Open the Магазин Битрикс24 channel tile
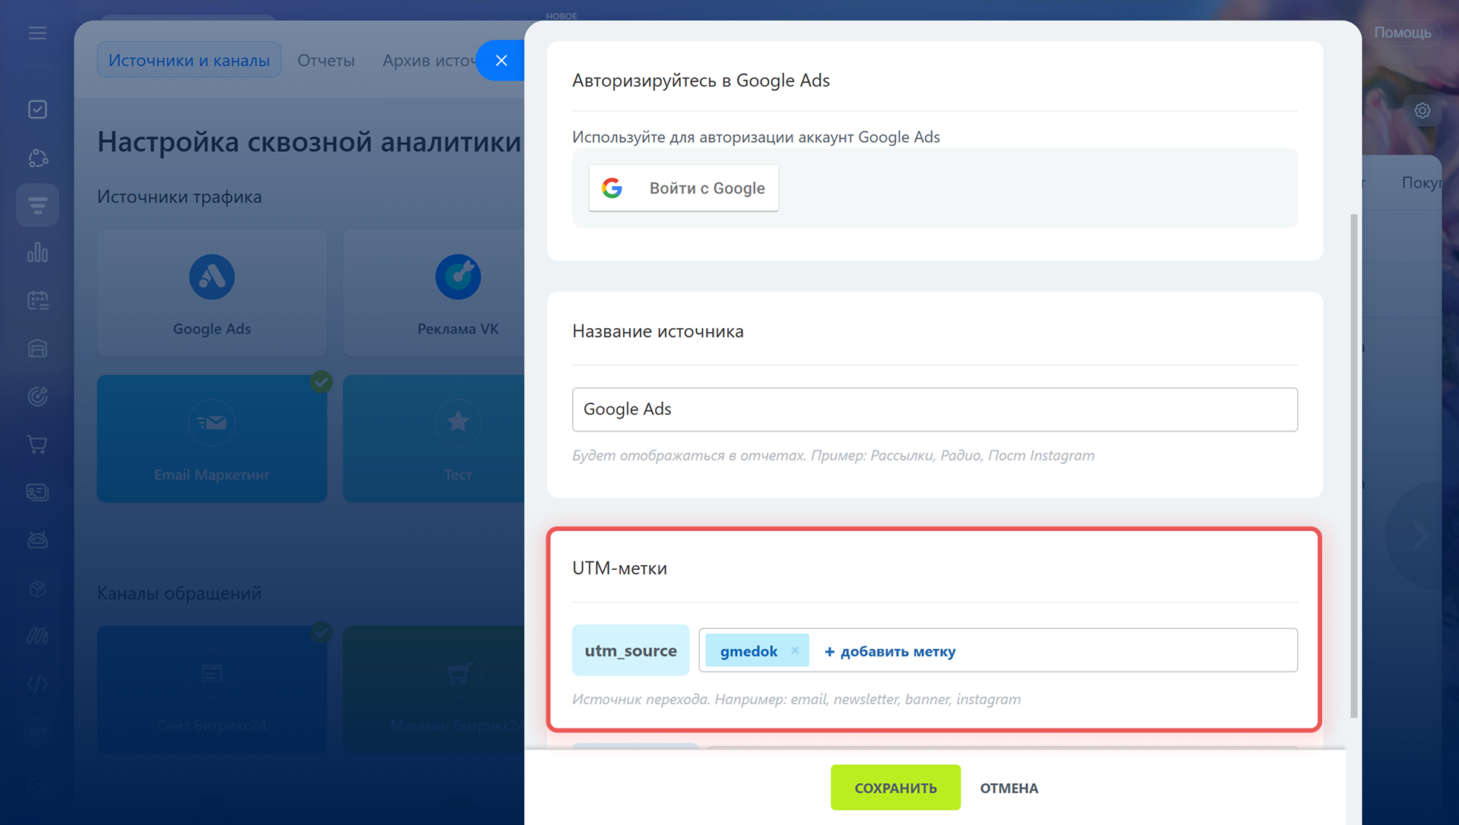This screenshot has height=825, width=1459. [x=434, y=689]
